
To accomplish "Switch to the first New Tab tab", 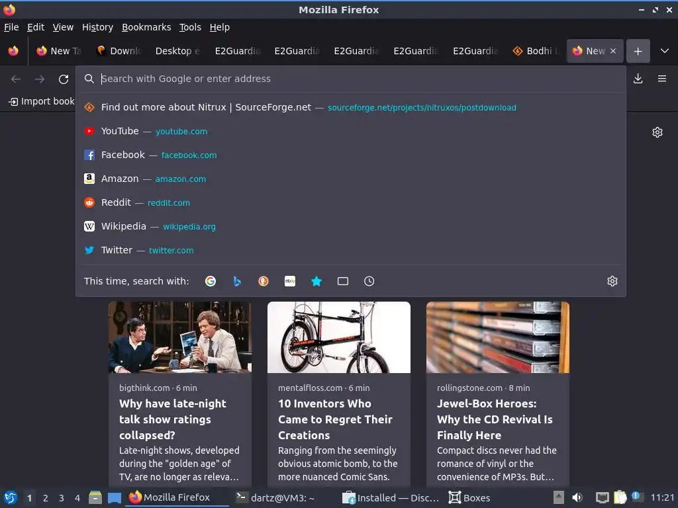I will [59, 51].
